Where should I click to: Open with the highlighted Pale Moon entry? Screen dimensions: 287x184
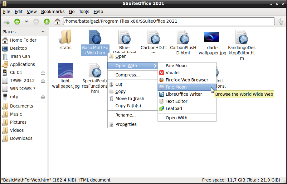pyautogui.click(x=187, y=87)
